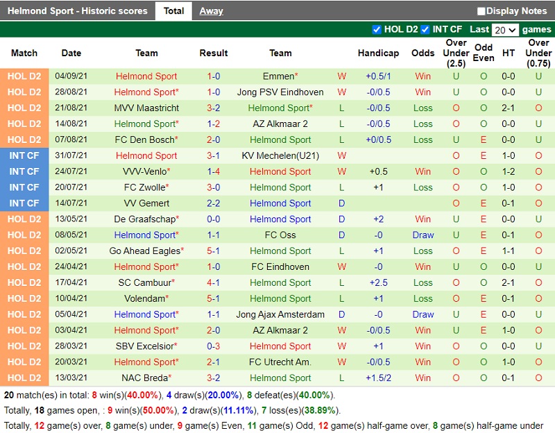Open the Emmen team page
The height and width of the screenshot is (433, 555).
click(x=280, y=76)
